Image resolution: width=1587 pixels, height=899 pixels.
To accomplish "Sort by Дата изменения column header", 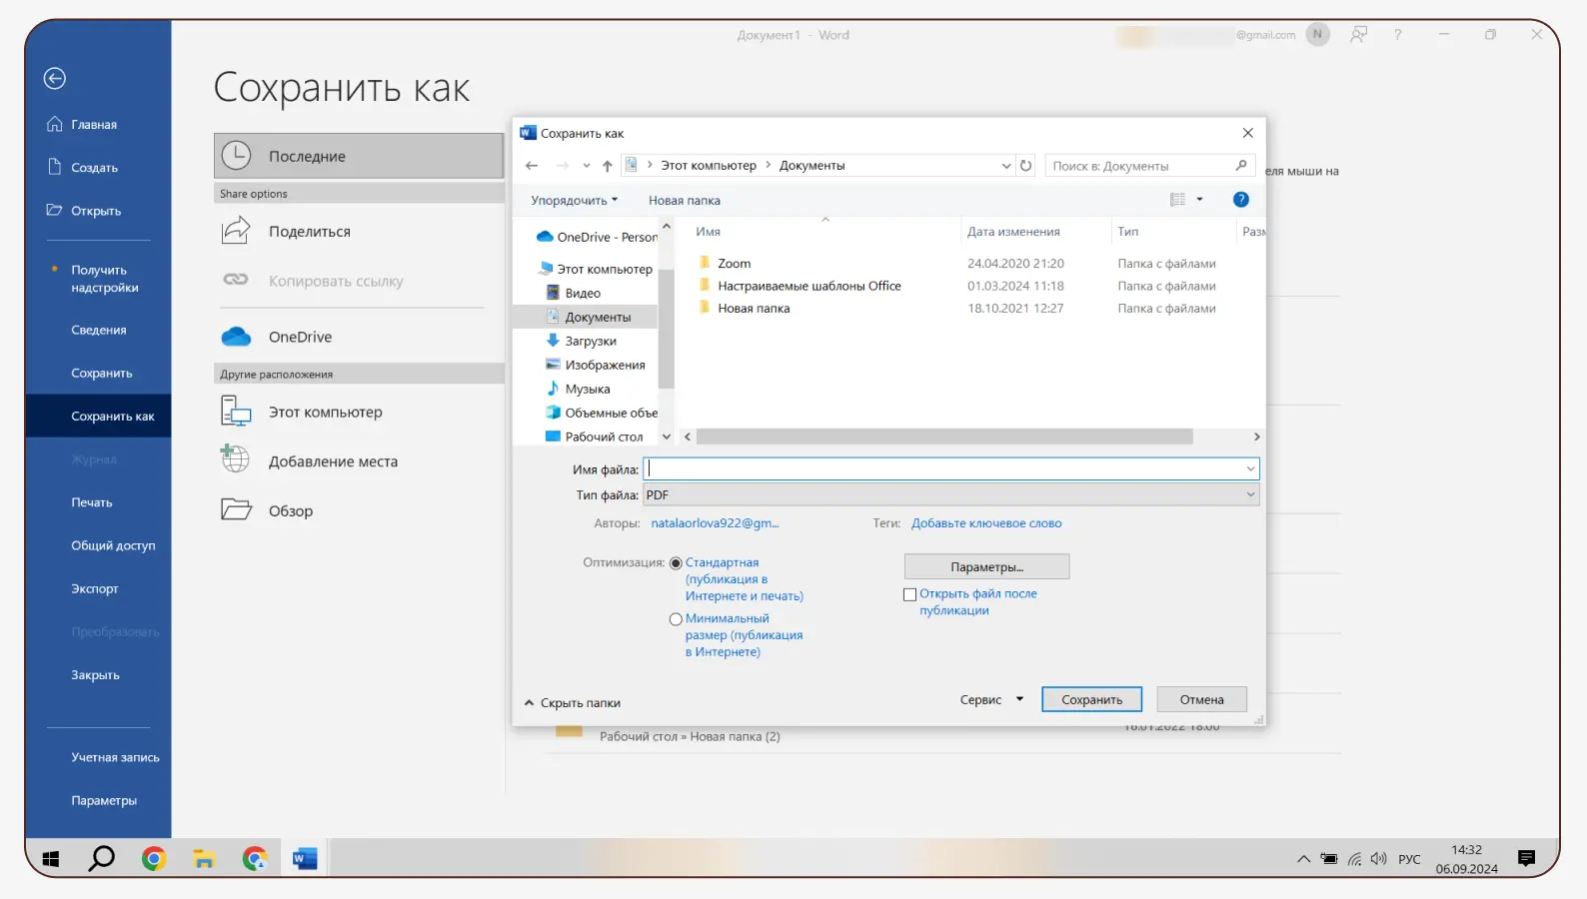I will [1013, 232].
